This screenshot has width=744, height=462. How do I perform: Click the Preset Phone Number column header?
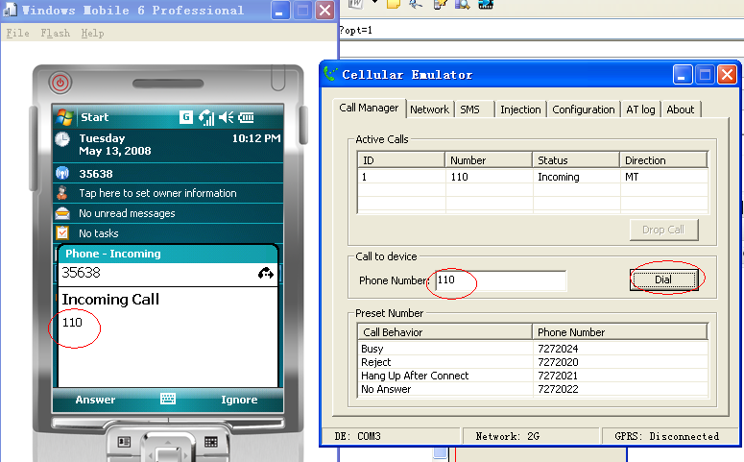pyautogui.click(x=620, y=332)
